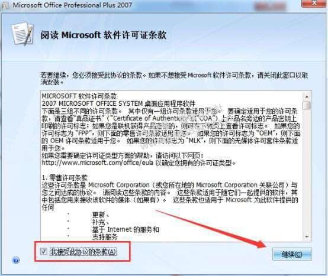Click the blue help question mark icon
The image size is (328, 276).
pyautogui.click(x=16, y=260)
